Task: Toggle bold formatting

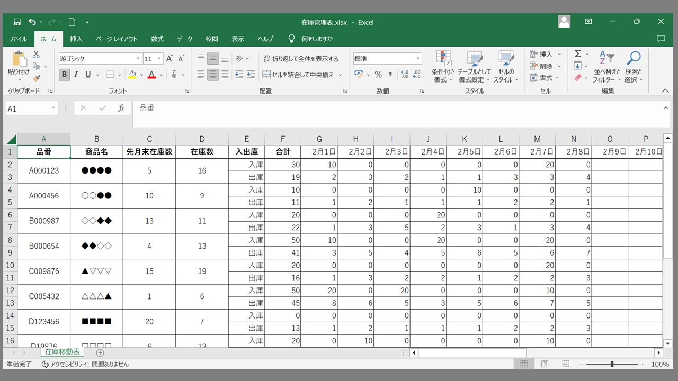Action: tap(64, 75)
